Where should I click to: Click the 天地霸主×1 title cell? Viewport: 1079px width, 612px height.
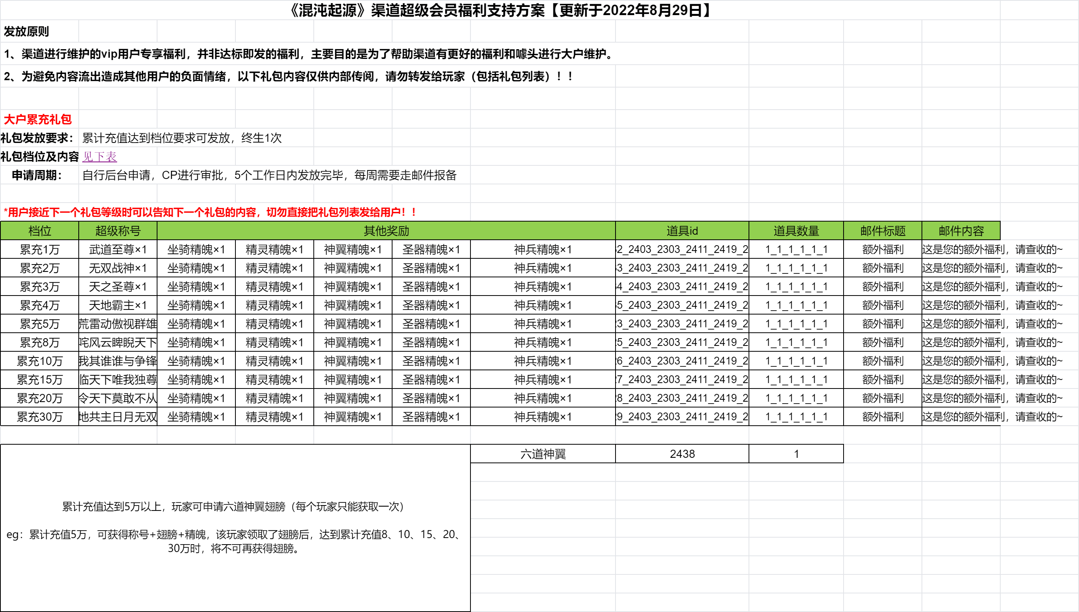tap(118, 305)
